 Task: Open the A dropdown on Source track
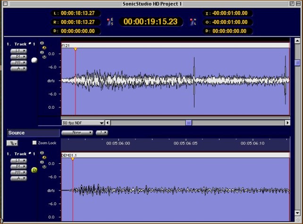[18, 178]
